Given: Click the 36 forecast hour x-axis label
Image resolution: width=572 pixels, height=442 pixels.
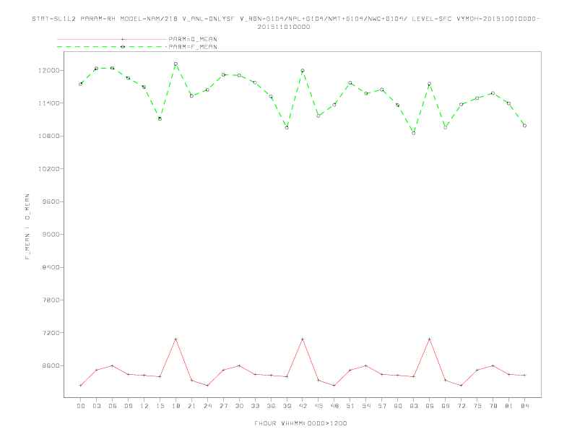Looking at the screenshot, I should (x=271, y=406).
